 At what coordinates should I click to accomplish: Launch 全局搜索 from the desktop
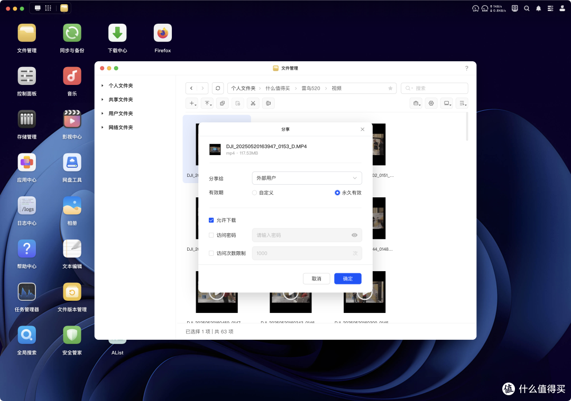26,335
